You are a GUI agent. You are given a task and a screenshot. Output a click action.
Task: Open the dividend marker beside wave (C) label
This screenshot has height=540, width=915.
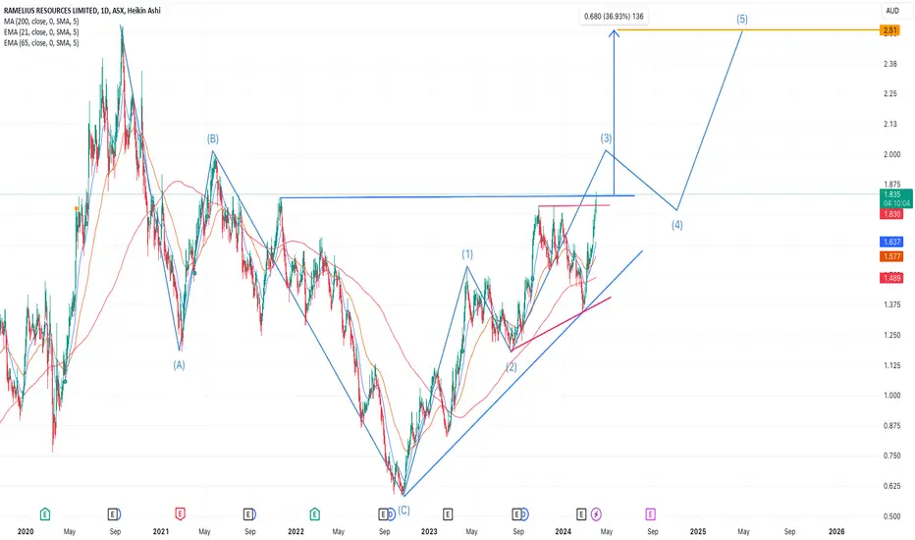click(392, 513)
